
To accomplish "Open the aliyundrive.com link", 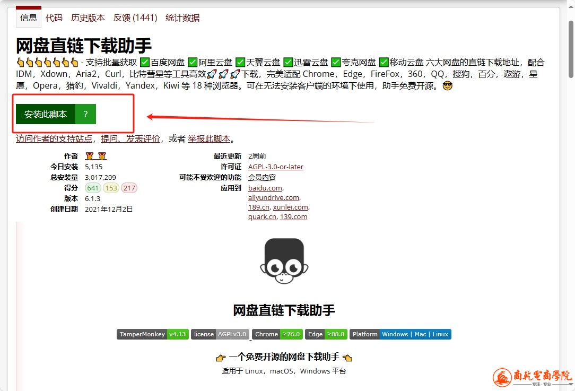I will [x=274, y=198].
